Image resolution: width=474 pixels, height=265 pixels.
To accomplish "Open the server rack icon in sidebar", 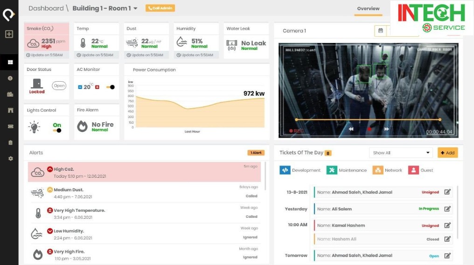I will tap(10, 126).
